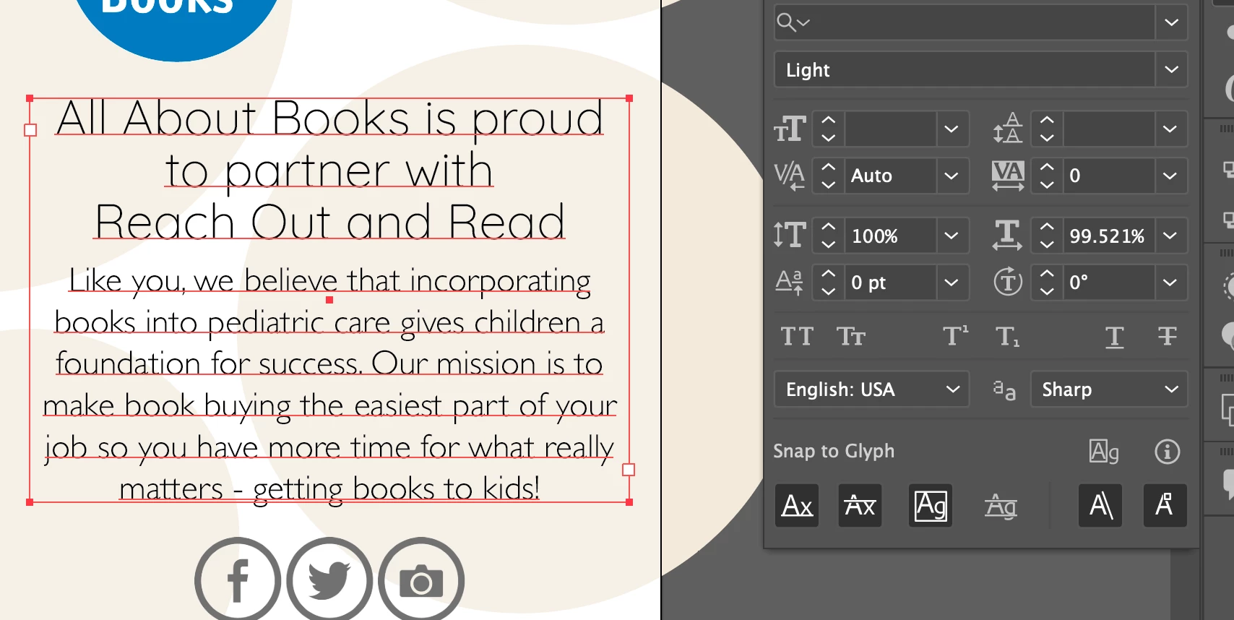The image size is (1234, 620).
Task: Enable Snap to x-height glyph option
Action: 860,505
